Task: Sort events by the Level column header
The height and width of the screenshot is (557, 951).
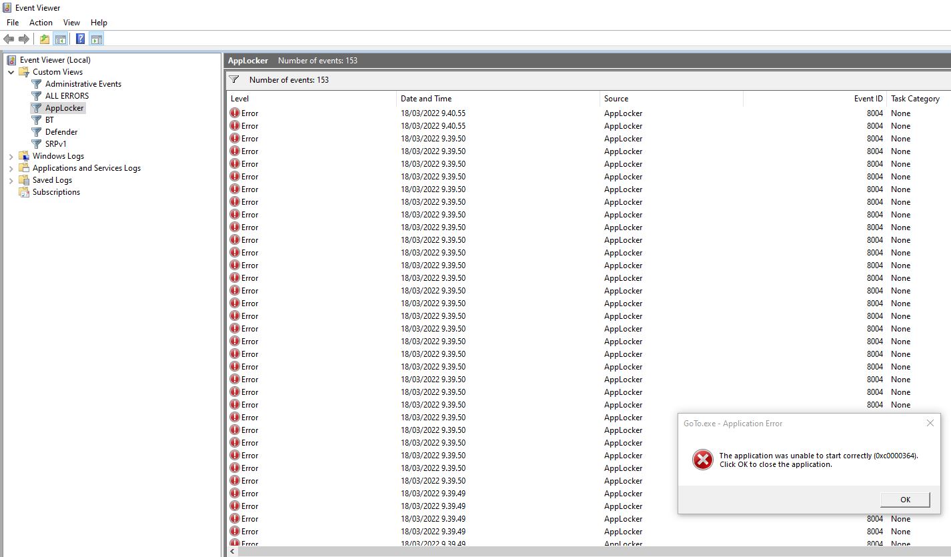Action: 311,99
